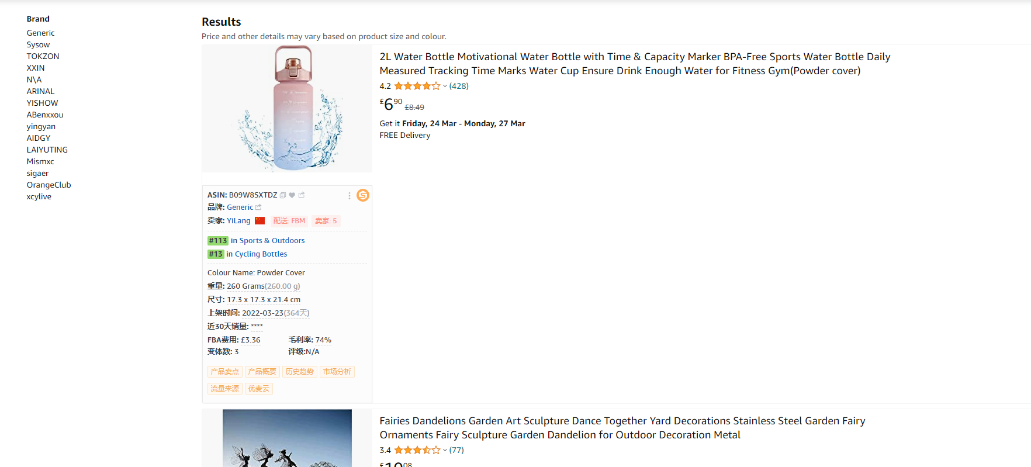This screenshot has height=467, width=1031.
Task: Click the pink water bottle thumbnail
Action: pyautogui.click(x=288, y=109)
